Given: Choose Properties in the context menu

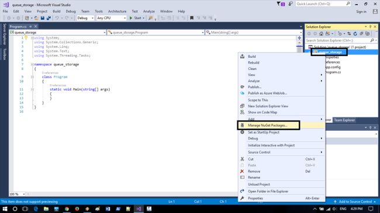Looking at the screenshot, I should 281,198.
